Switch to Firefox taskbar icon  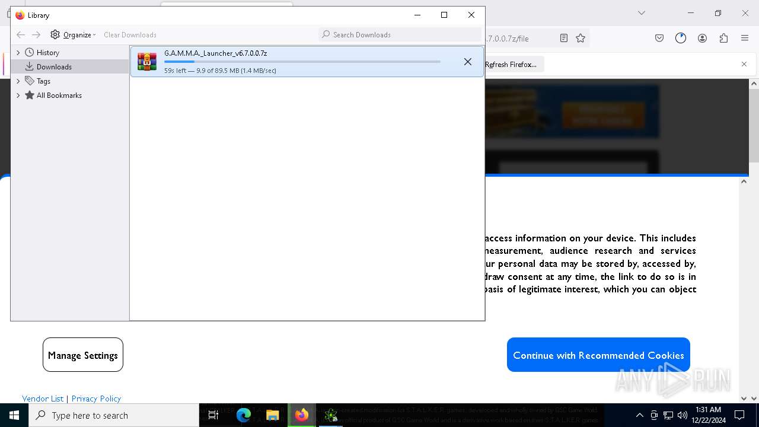(302, 415)
